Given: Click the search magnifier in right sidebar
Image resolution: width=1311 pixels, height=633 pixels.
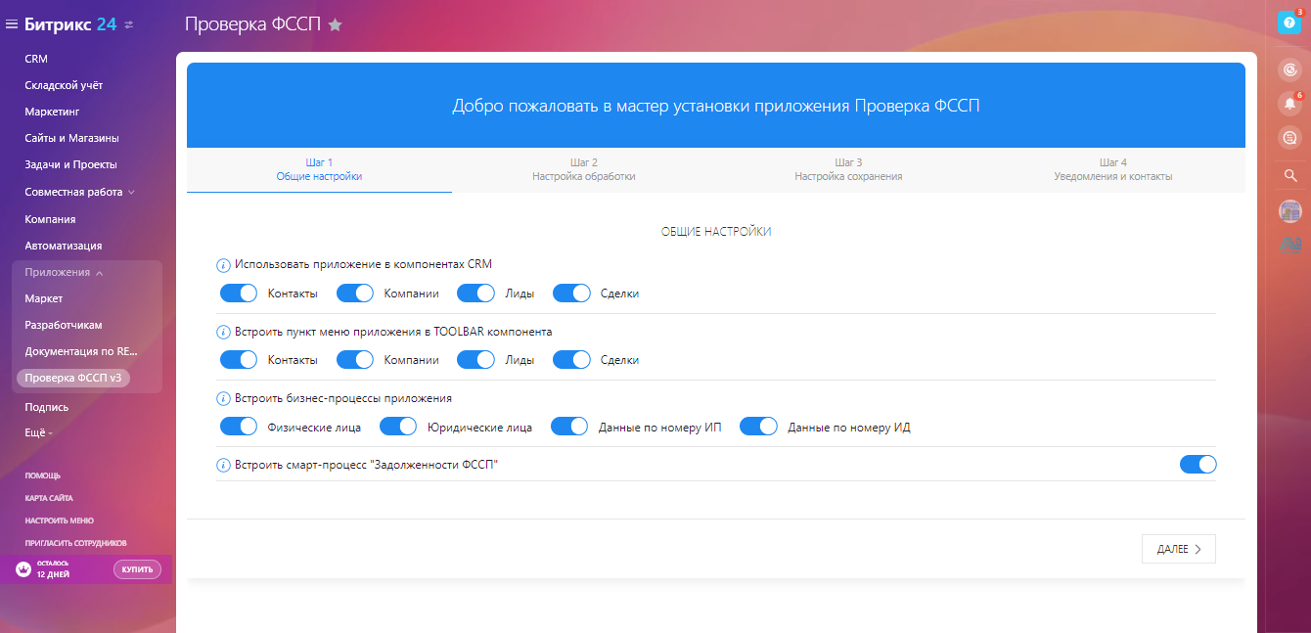Looking at the screenshot, I should pyautogui.click(x=1290, y=176).
